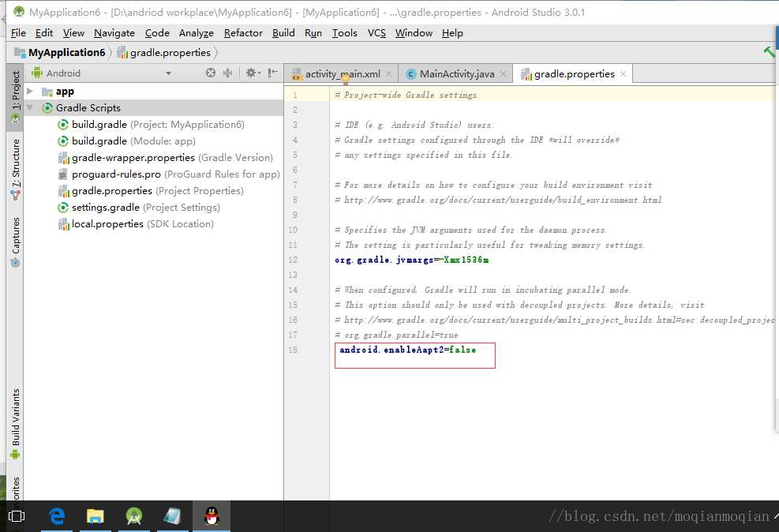Expand the app module node

[30, 92]
